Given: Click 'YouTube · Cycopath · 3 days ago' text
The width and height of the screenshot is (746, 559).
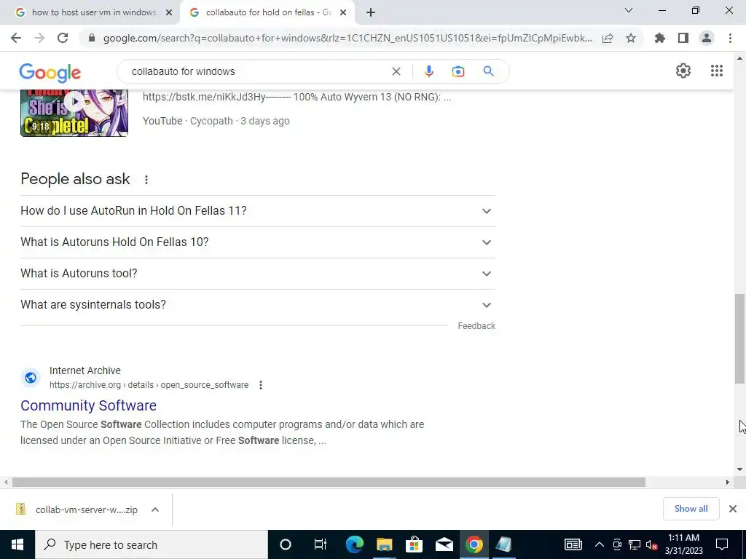Looking at the screenshot, I should pos(216,121).
